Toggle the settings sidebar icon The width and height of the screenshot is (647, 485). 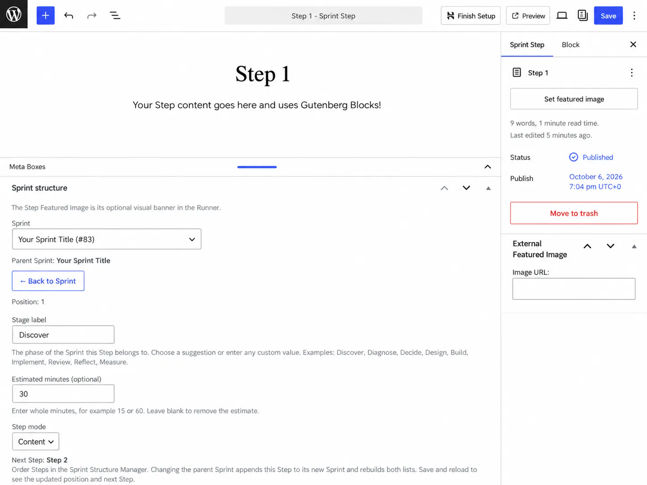pos(583,16)
